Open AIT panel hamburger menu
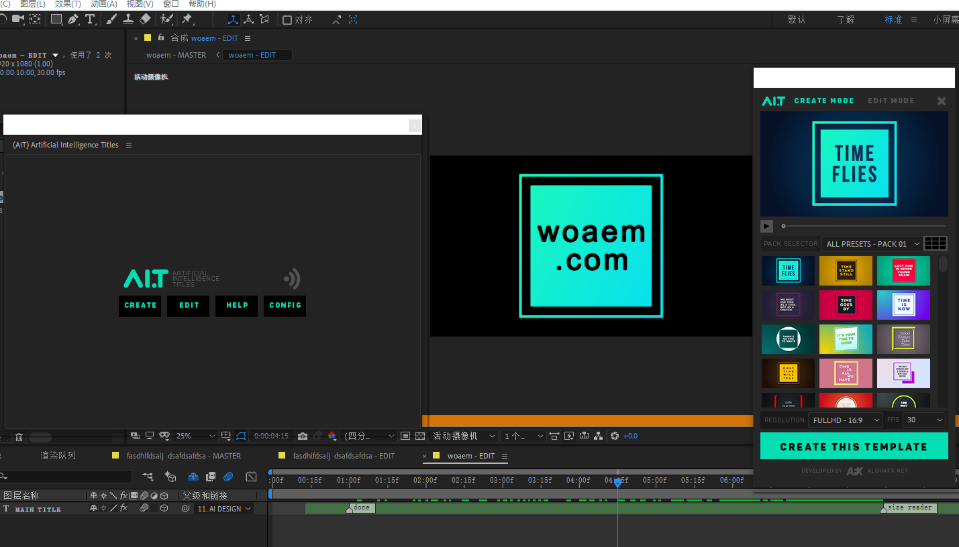Screen dimensions: 959x547 pos(129,145)
